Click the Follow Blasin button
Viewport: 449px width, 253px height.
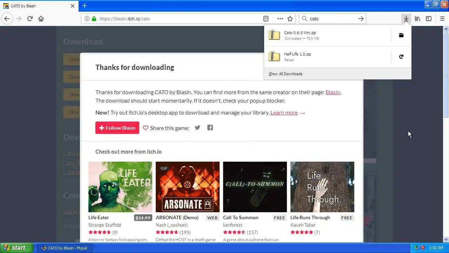pos(117,128)
